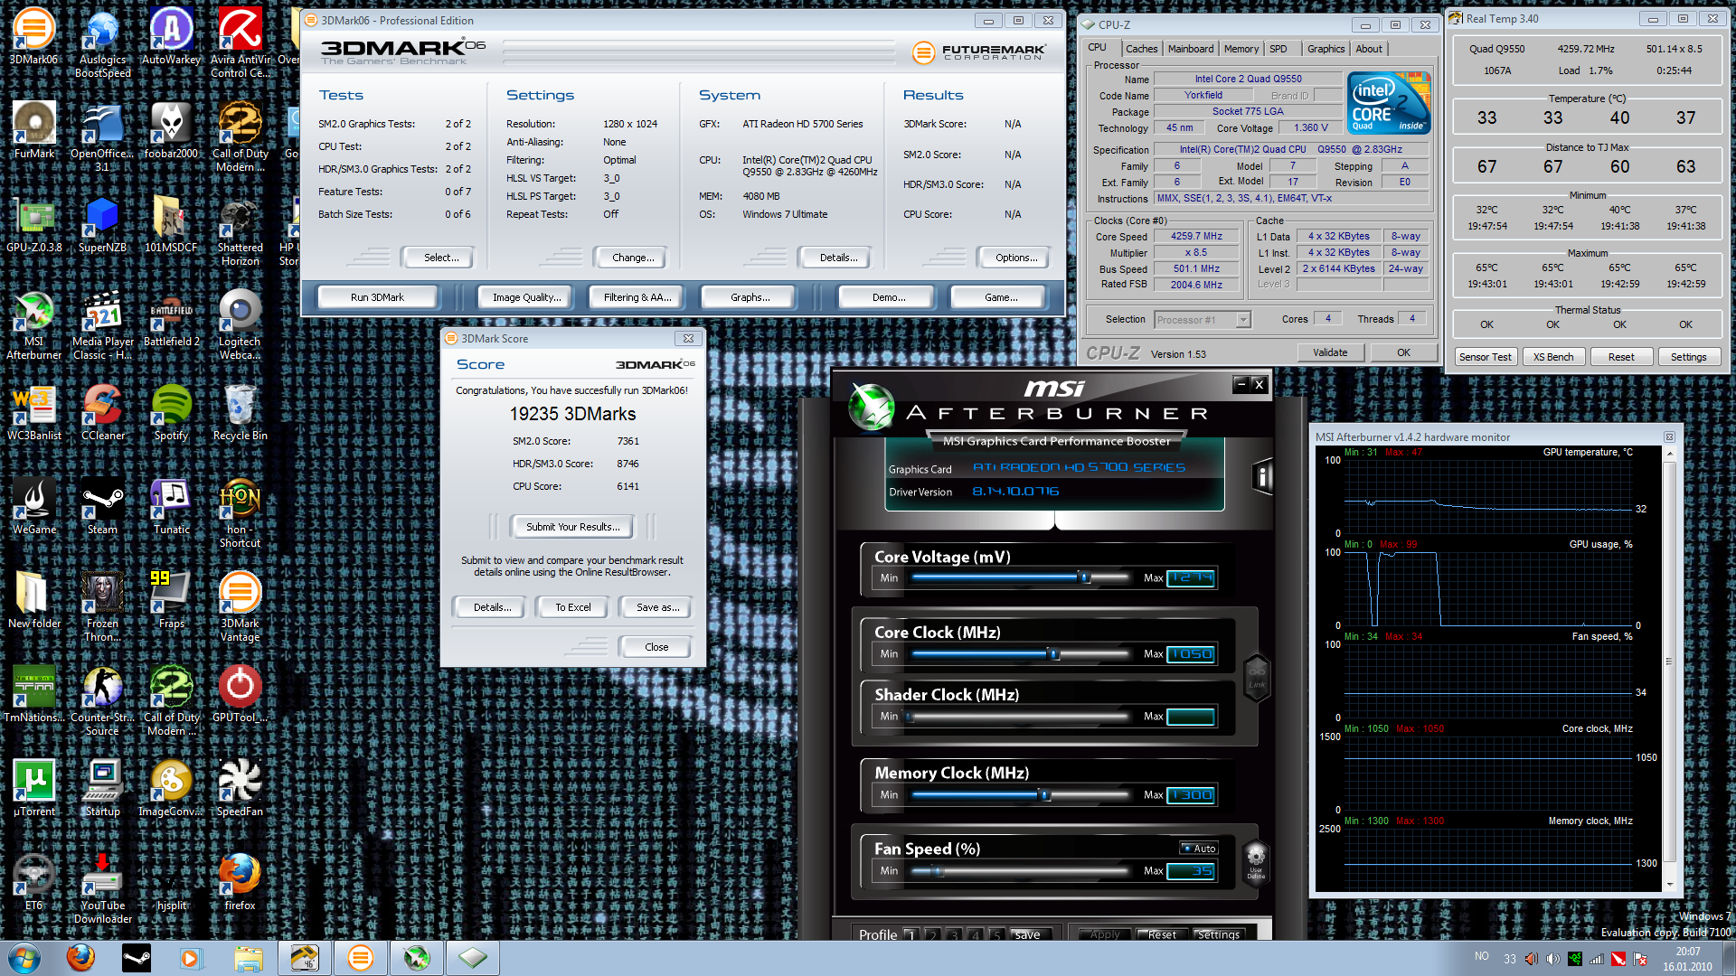Select Afterburner Profile 2
Screen dimensions: 1736x976
point(932,934)
